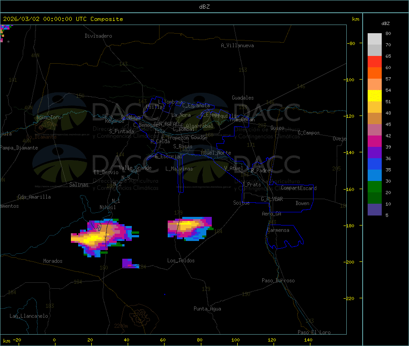Select the slate 5-10 dBZ legend swatch
This screenshot has width=409, height=346.
point(374,210)
